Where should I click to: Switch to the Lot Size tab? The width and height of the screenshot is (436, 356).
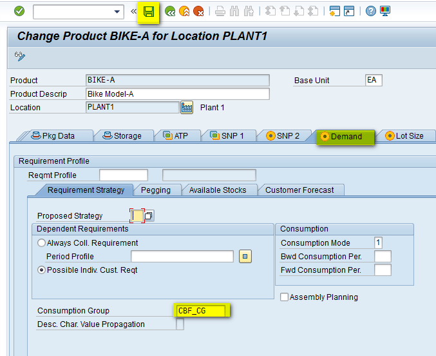[x=404, y=136]
